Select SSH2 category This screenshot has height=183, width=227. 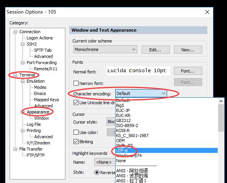[32, 44]
